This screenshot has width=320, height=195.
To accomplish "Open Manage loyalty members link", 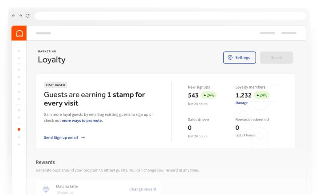I will [241, 103].
